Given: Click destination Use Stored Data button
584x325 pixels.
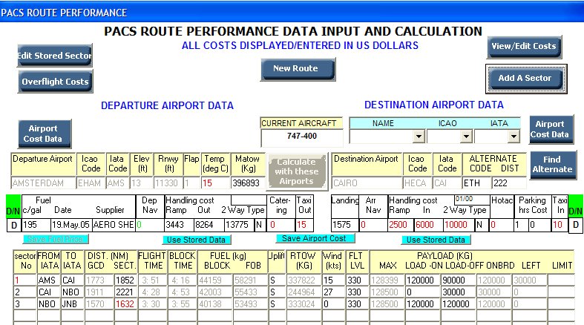Looking at the screenshot, I should (x=436, y=240).
